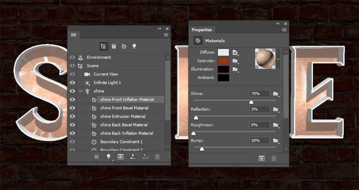Click the Diffuse texture file icon
Image resolution: width=359 pixels, height=190 pixels.
235,53
